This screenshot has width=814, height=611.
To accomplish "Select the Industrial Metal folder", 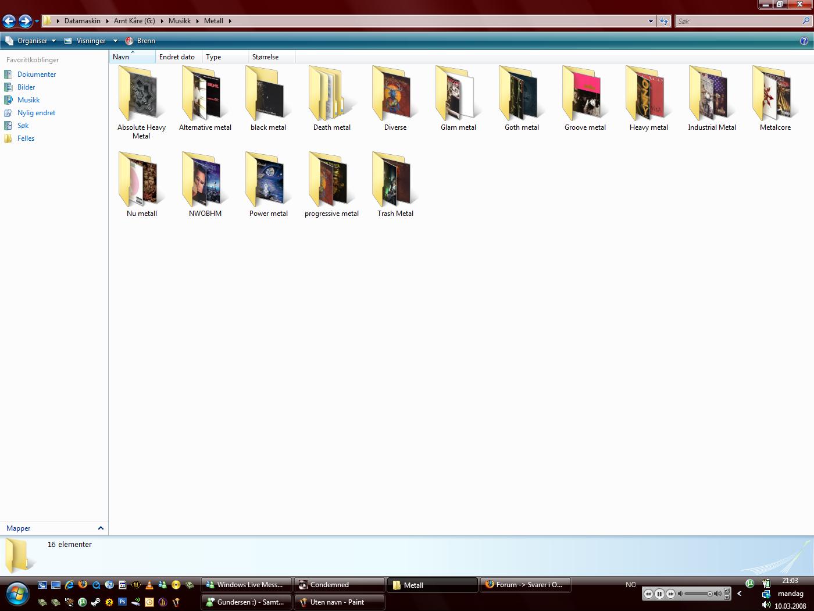I will pyautogui.click(x=712, y=98).
